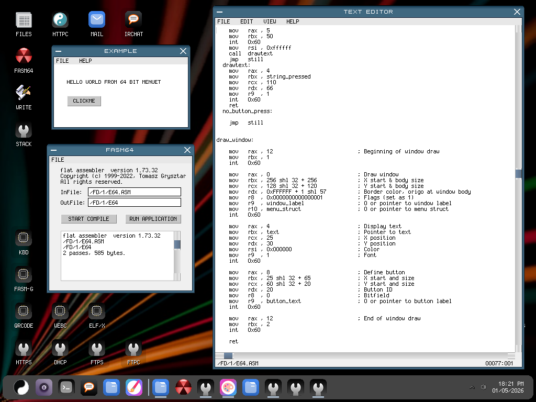Launch the HTTPC desktop icon
Image resolution: width=536 pixels, height=402 pixels.
[60, 24]
